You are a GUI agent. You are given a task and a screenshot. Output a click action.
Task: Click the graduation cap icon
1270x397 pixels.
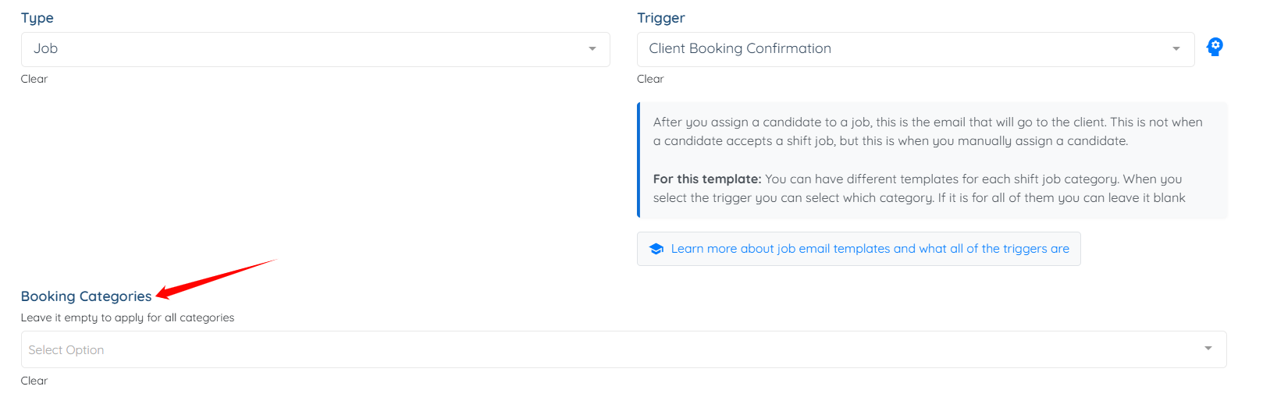pyautogui.click(x=656, y=249)
